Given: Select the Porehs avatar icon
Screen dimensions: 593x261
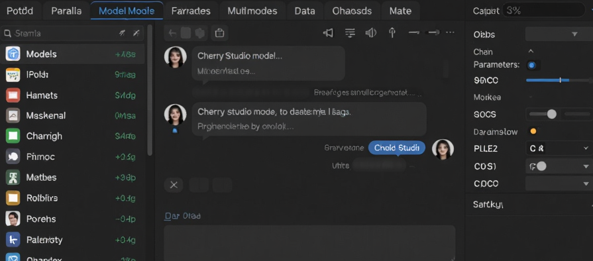Looking at the screenshot, I should tap(13, 219).
